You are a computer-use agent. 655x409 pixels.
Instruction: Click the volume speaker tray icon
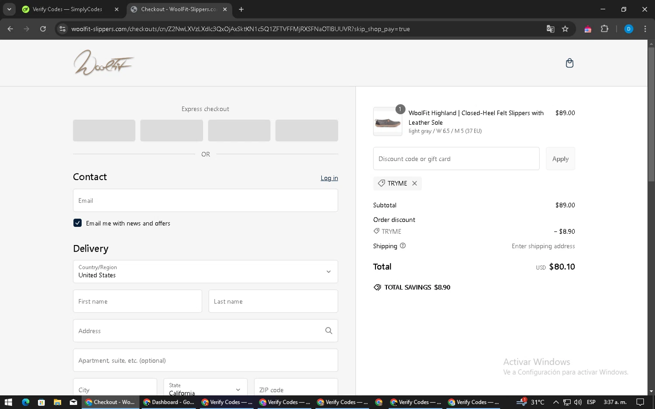tap(578, 402)
